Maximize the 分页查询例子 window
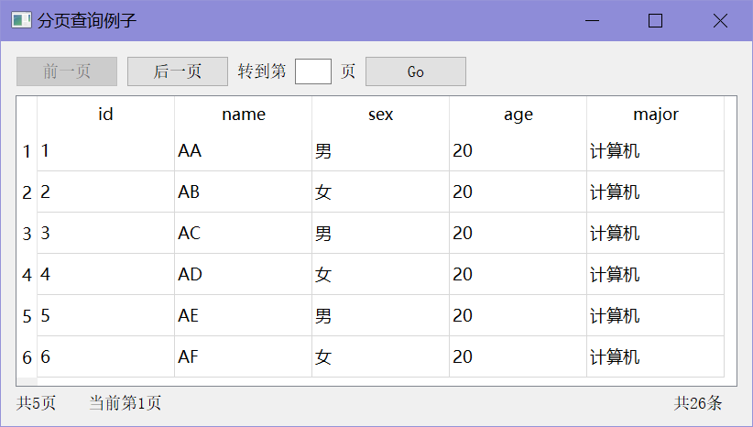 pos(656,21)
